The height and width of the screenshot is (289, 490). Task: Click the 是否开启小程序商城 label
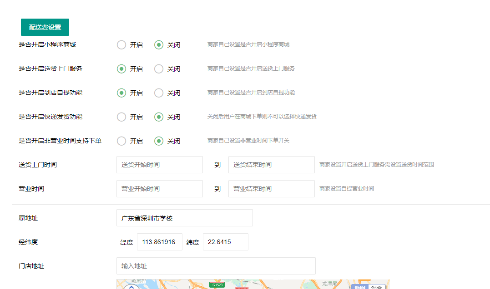tap(47, 44)
